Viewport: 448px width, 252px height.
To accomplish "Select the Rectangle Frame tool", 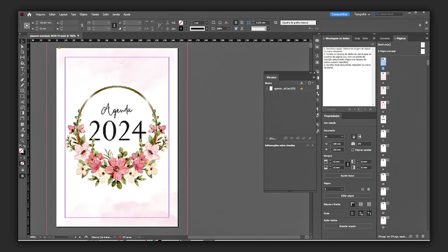I will click(x=22, y=91).
